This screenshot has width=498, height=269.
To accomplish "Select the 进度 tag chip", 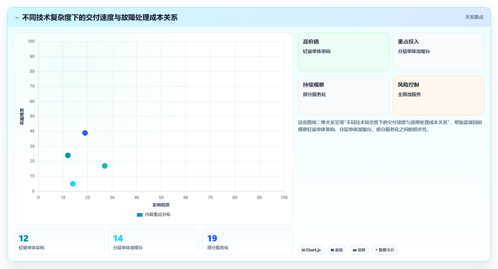I will (359, 250).
